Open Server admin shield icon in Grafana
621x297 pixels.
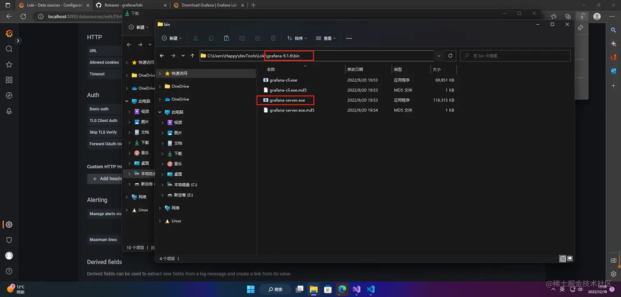coord(9,240)
